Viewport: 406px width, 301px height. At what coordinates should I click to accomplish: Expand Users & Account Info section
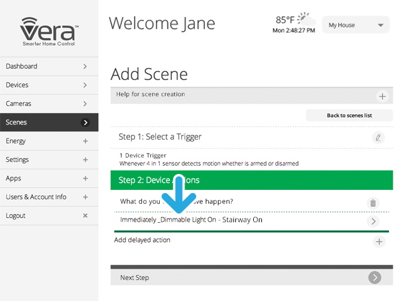click(x=85, y=197)
